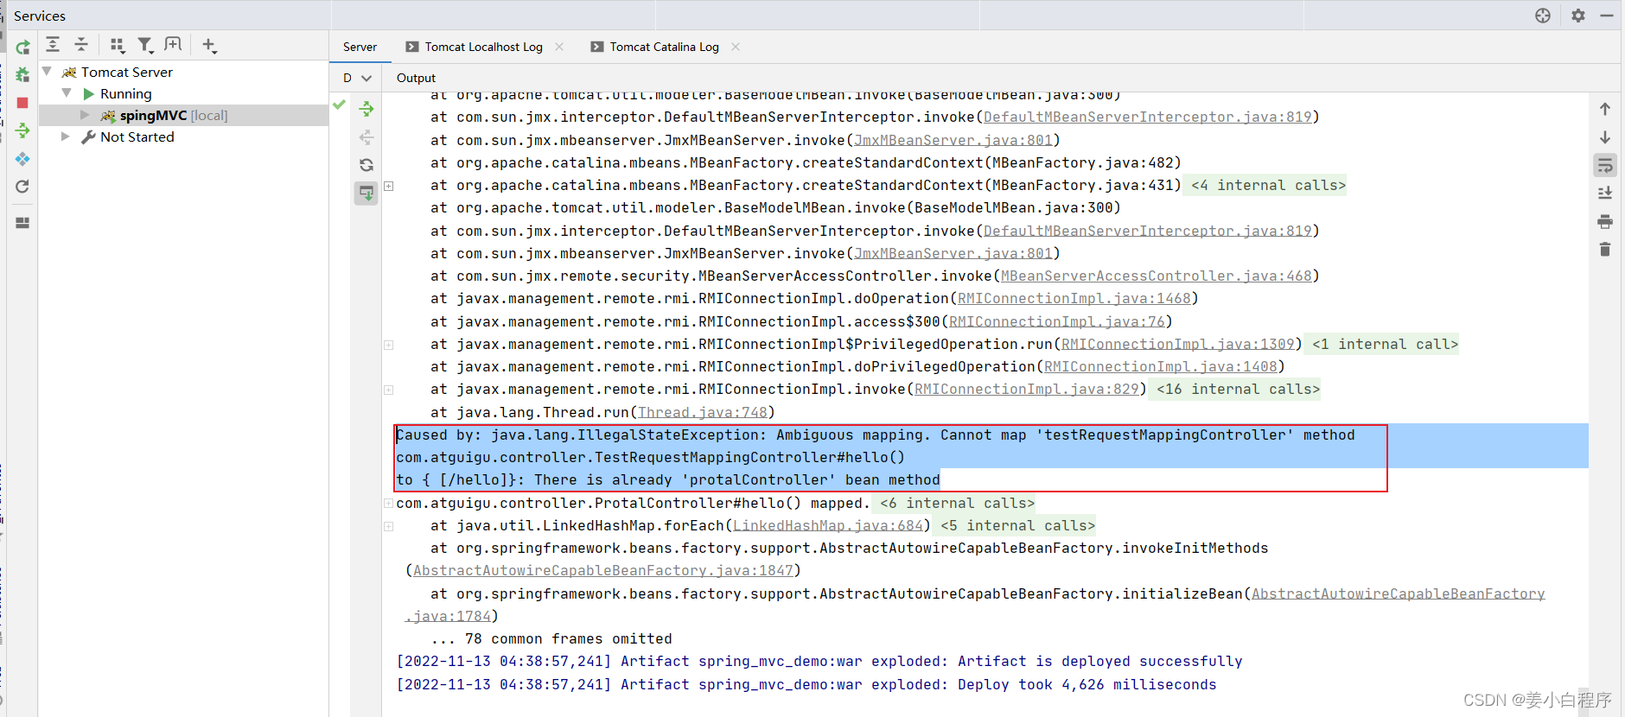Click the '<16 internal calls>' folded text
Viewport: 1625px width, 717px height.
tap(1238, 389)
